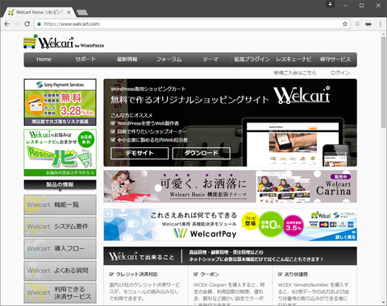
Task: Click the ダウンロード button
Action: [x=202, y=153]
